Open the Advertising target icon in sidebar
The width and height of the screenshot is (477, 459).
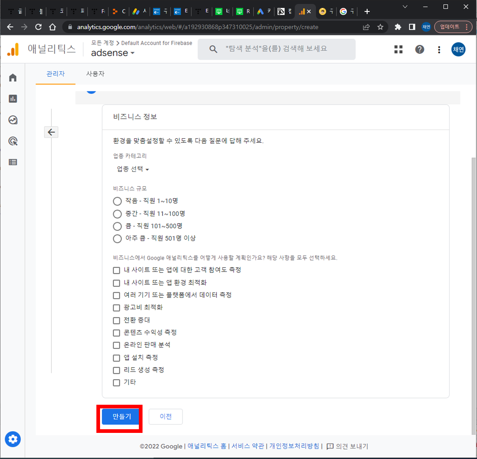pyautogui.click(x=13, y=141)
